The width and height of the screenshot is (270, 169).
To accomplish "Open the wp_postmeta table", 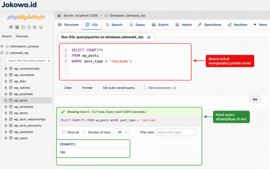I will pos(24,94).
